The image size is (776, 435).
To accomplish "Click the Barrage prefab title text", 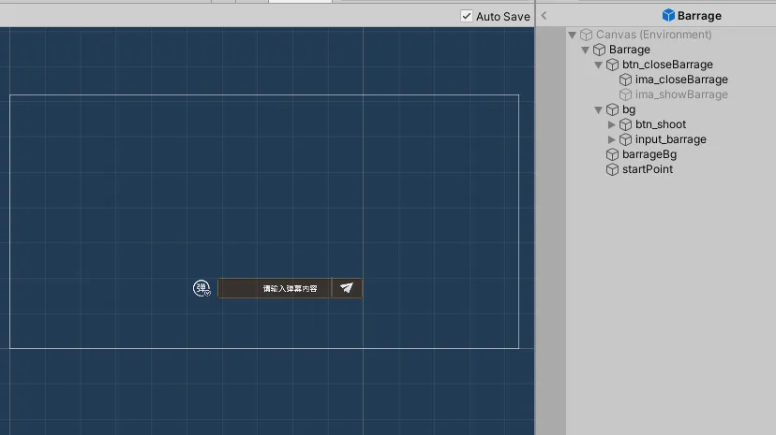I will [x=699, y=16].
